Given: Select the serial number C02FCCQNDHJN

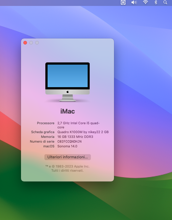Looking at the screenshot, I should [x=70, y=141].
